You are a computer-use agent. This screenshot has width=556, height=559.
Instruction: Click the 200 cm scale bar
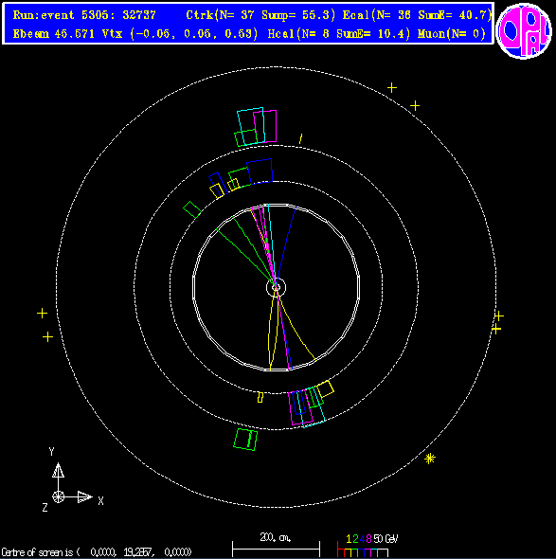276,549
